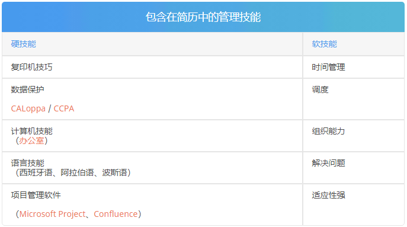Open the CALoppa link
Image resolution: width=407 pixels, height=227 pixels.
point(28,108)
